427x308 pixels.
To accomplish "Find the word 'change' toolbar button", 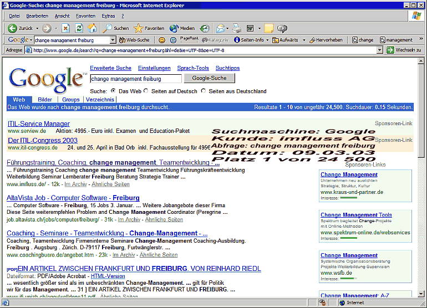I will tap(363, 40).
